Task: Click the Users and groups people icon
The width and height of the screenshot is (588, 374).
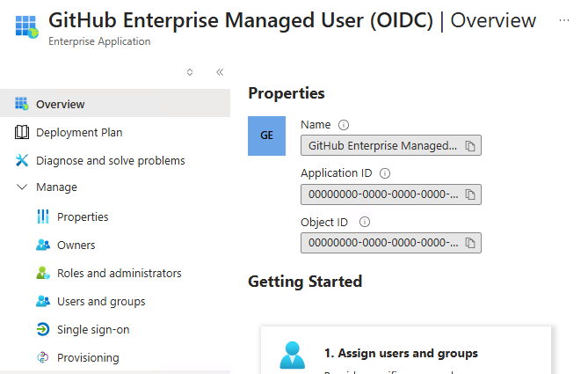Action: (43, 301)
